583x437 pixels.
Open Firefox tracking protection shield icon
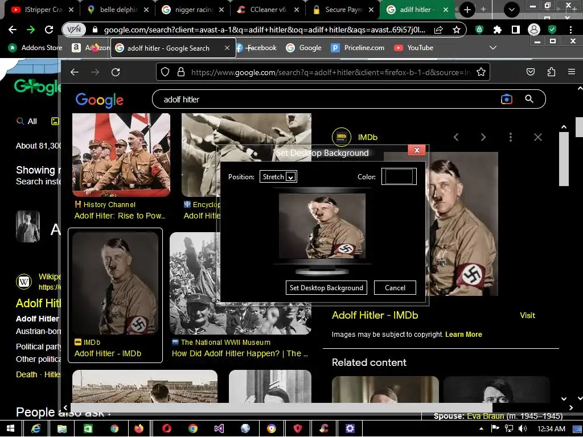[165, 72]
